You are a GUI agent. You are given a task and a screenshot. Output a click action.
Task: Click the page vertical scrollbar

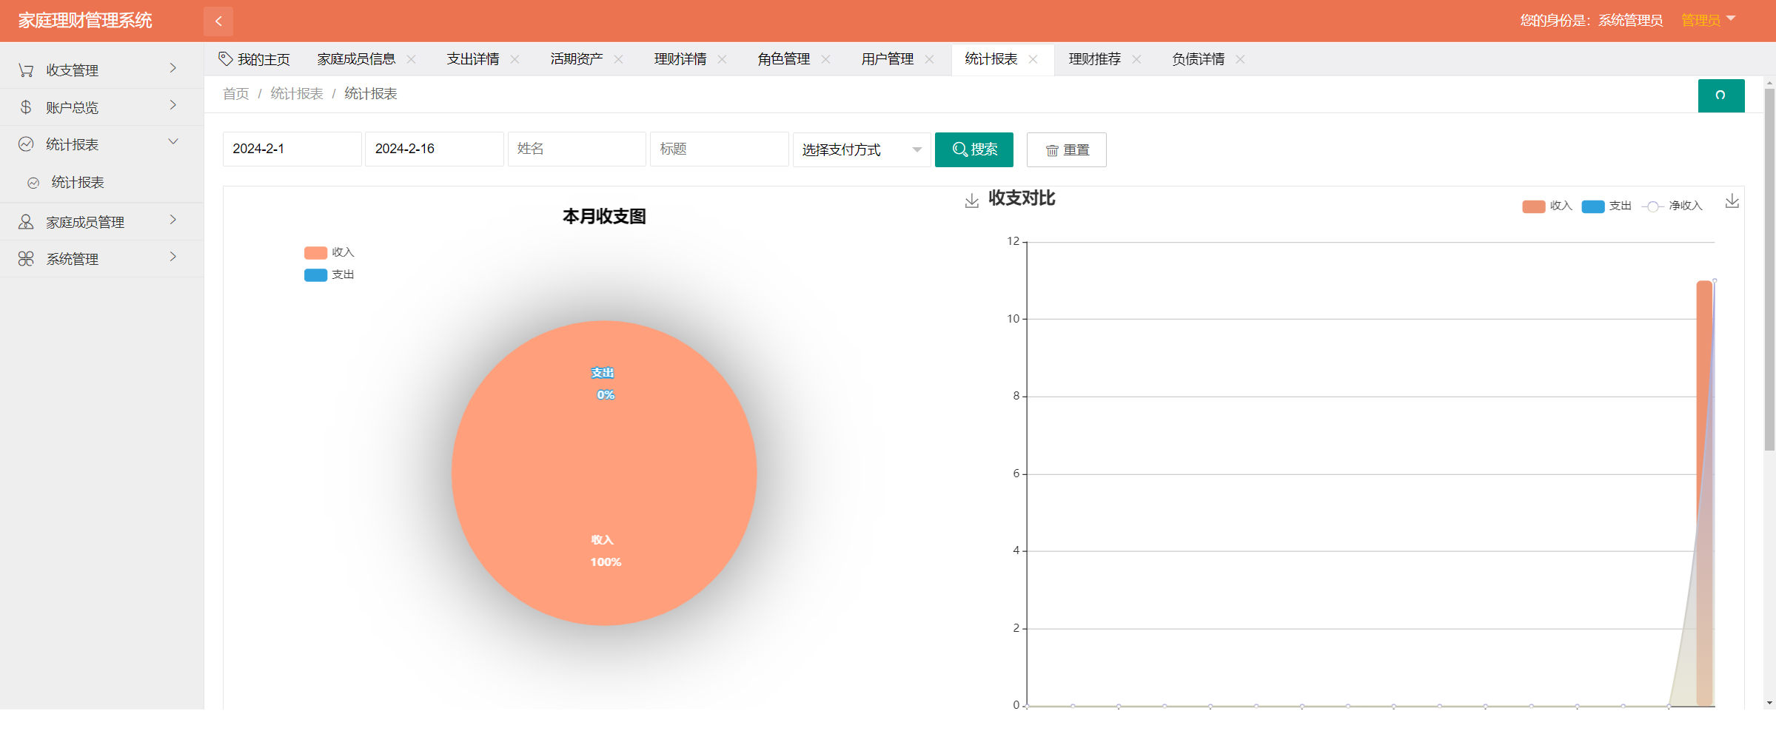pyautogui.click(x=1769, y=269)
